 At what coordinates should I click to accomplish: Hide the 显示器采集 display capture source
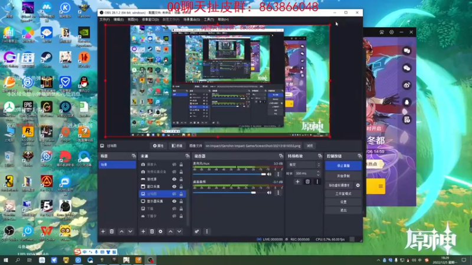[x=174, y=201]
